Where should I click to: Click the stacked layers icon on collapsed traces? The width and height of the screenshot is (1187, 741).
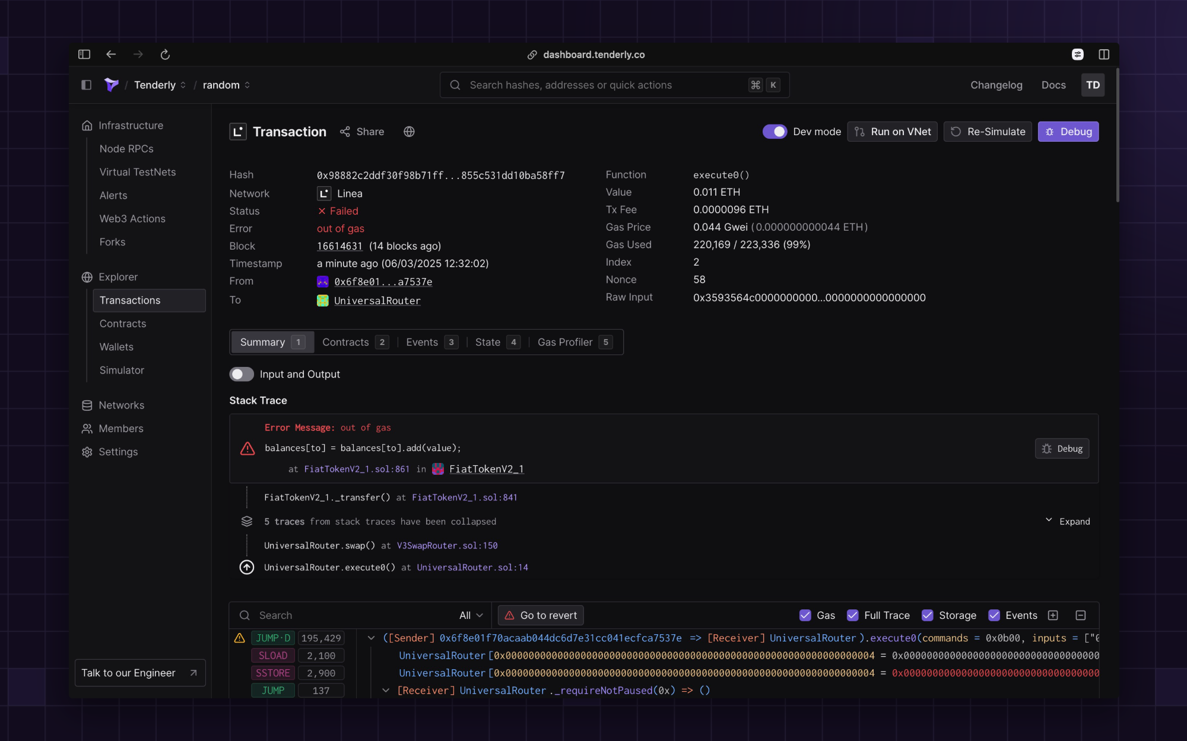(247, 521)
